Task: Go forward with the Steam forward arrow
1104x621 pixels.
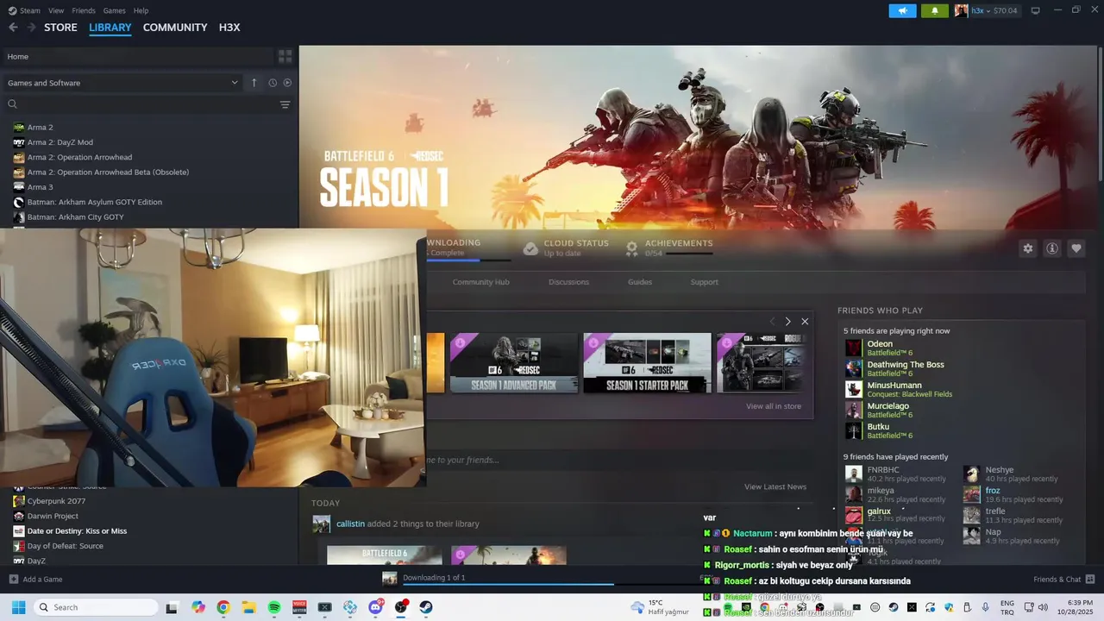Action: (x=32, y=28)
